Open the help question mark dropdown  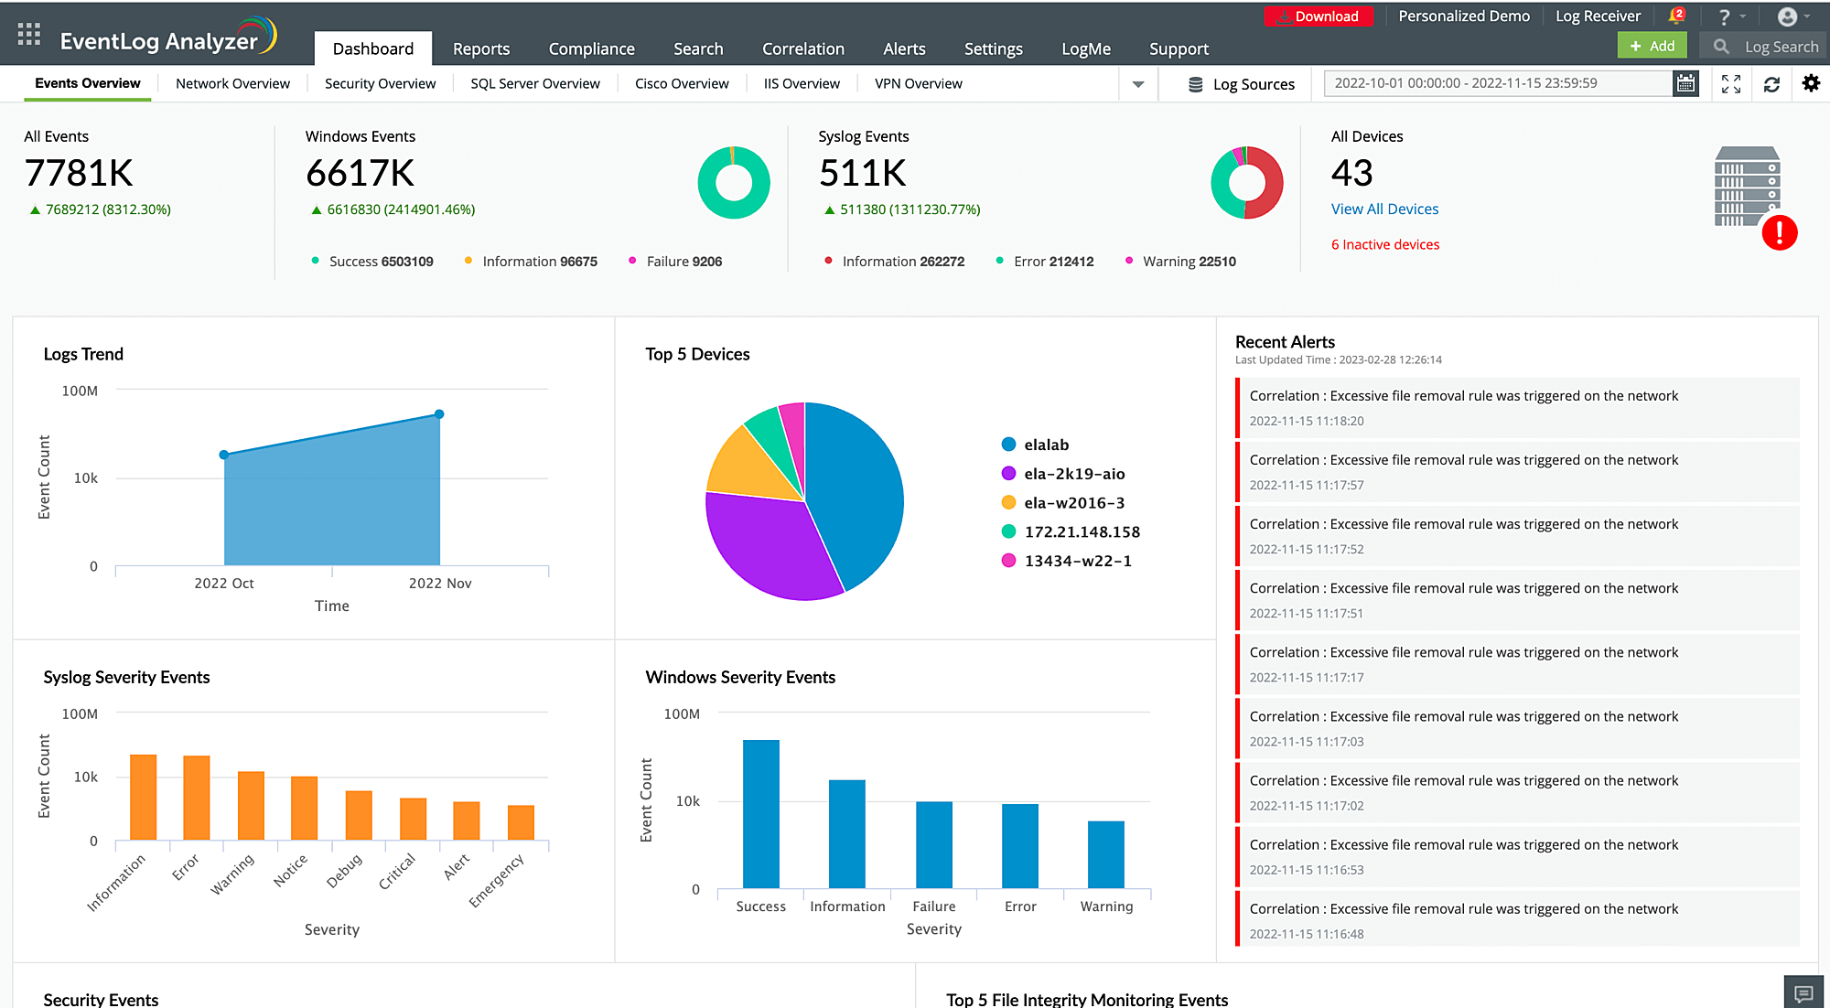pos(1726,16)
